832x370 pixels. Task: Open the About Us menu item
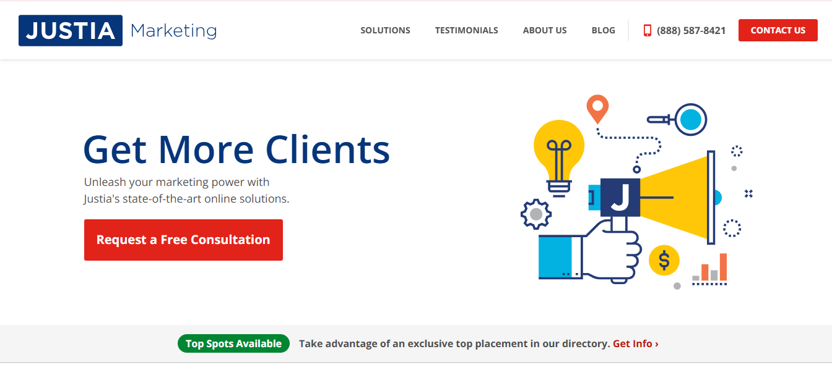click(545, 30)
